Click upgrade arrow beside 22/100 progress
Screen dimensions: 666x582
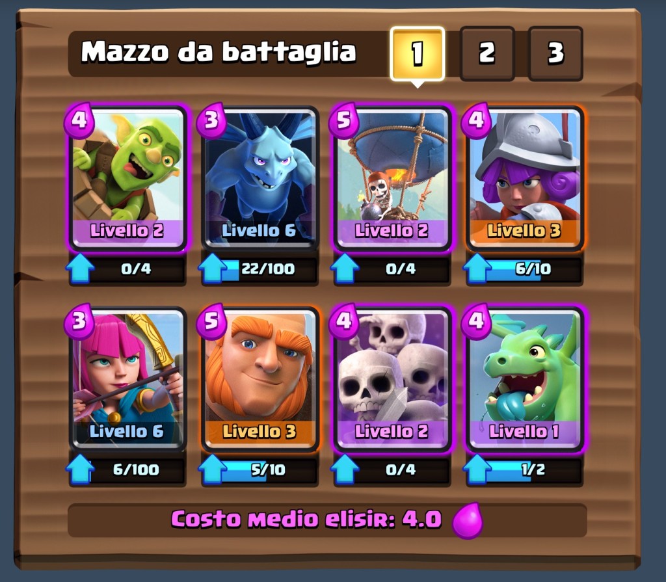(213, 269)
